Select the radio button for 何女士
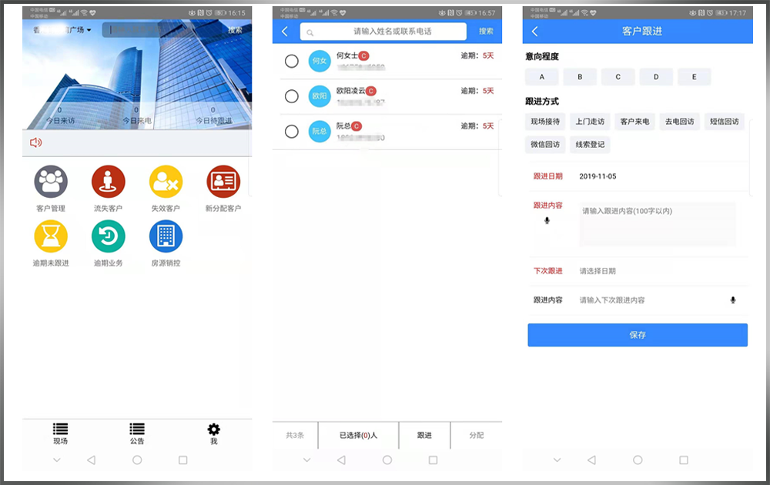770x485 pixels. pos(292,62)
